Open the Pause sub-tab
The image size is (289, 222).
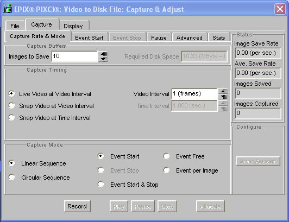click(159, 37)
